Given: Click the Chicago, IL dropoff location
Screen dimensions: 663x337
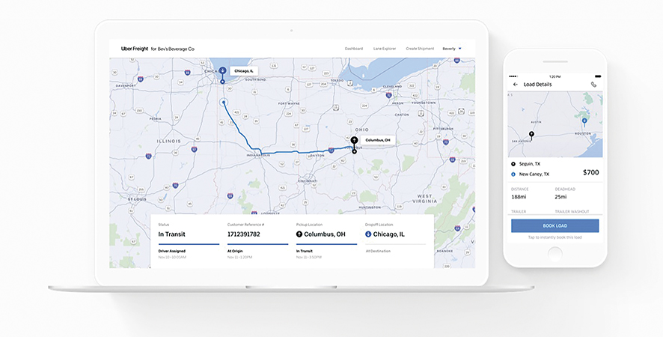Looking at the screenshot, I should click(x=388, y=234).
